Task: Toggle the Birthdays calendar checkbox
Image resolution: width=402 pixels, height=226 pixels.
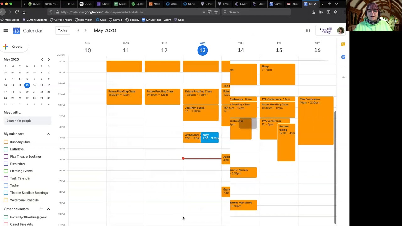Action: 6,149
